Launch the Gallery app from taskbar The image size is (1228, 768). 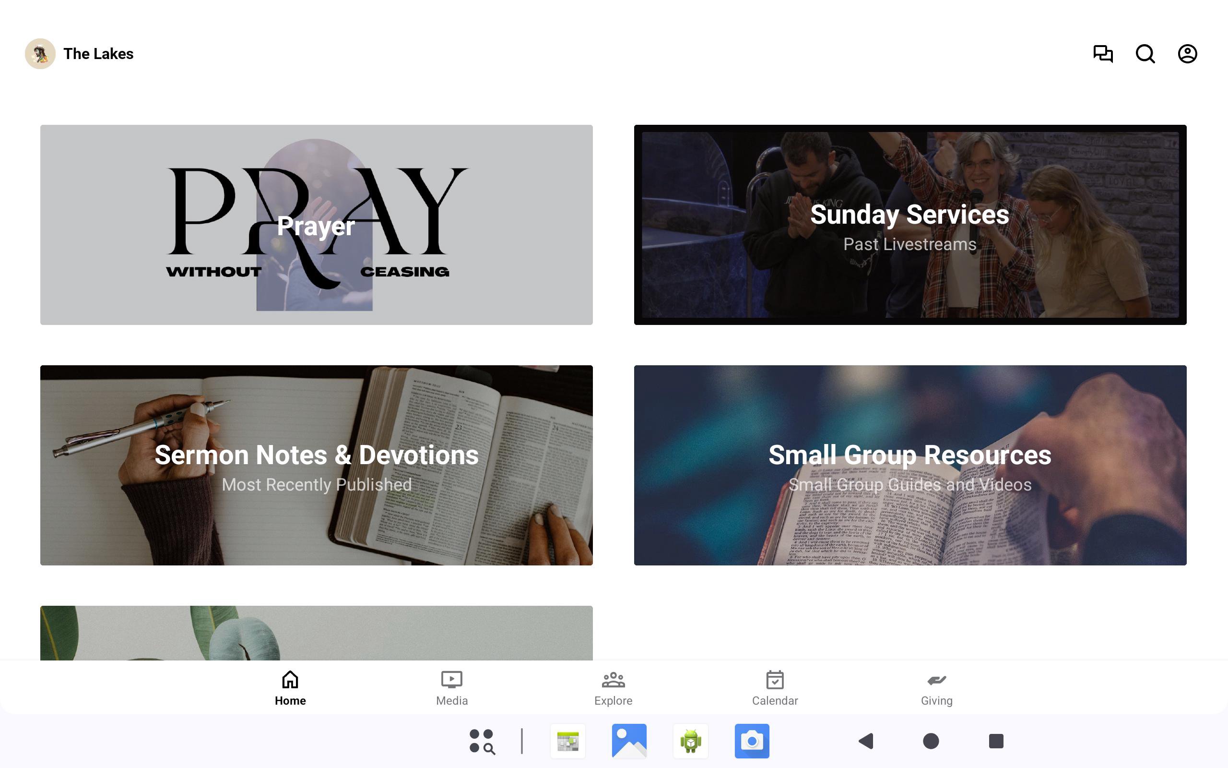coord(629,741)
